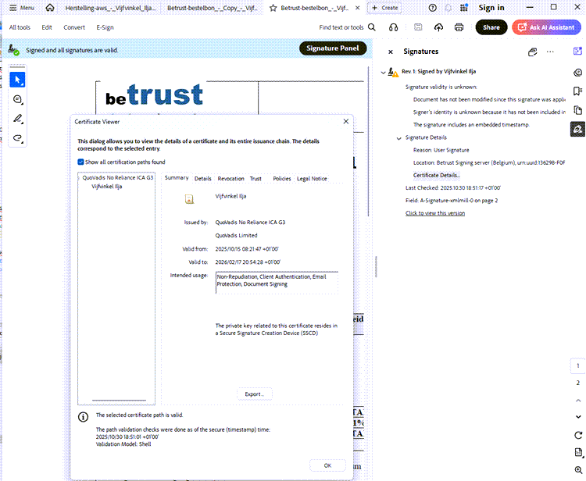586x481 pixels.
Task: Close the active Betrust-bestelbon document tab
Action: click(358, 8)
